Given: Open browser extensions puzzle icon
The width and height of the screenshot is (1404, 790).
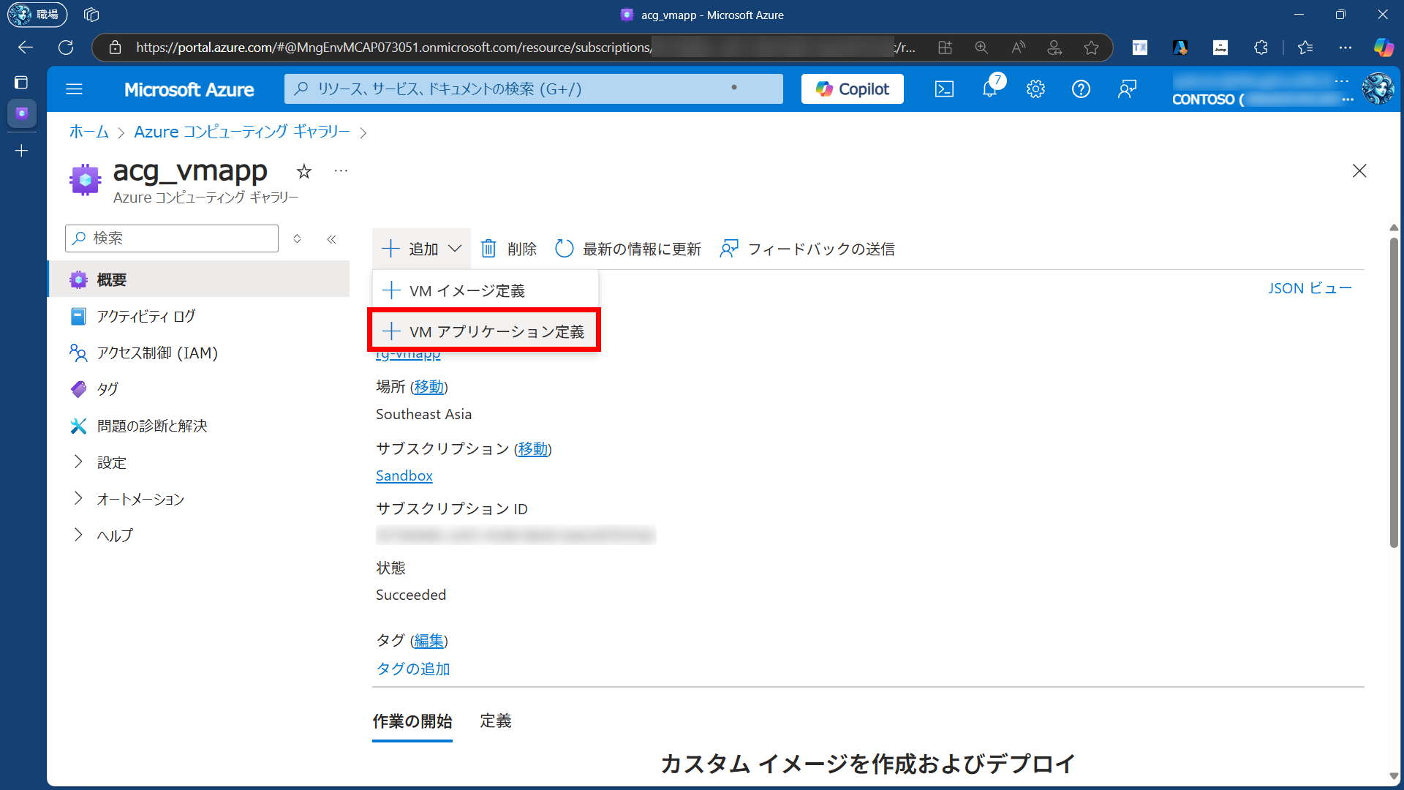Looking at the screenshot, I should tap(1261, 48).
